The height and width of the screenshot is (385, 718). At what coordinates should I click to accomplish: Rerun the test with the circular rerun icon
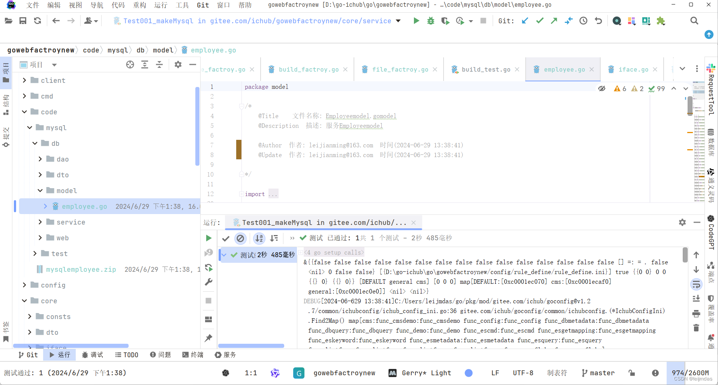tap(209, 268)
